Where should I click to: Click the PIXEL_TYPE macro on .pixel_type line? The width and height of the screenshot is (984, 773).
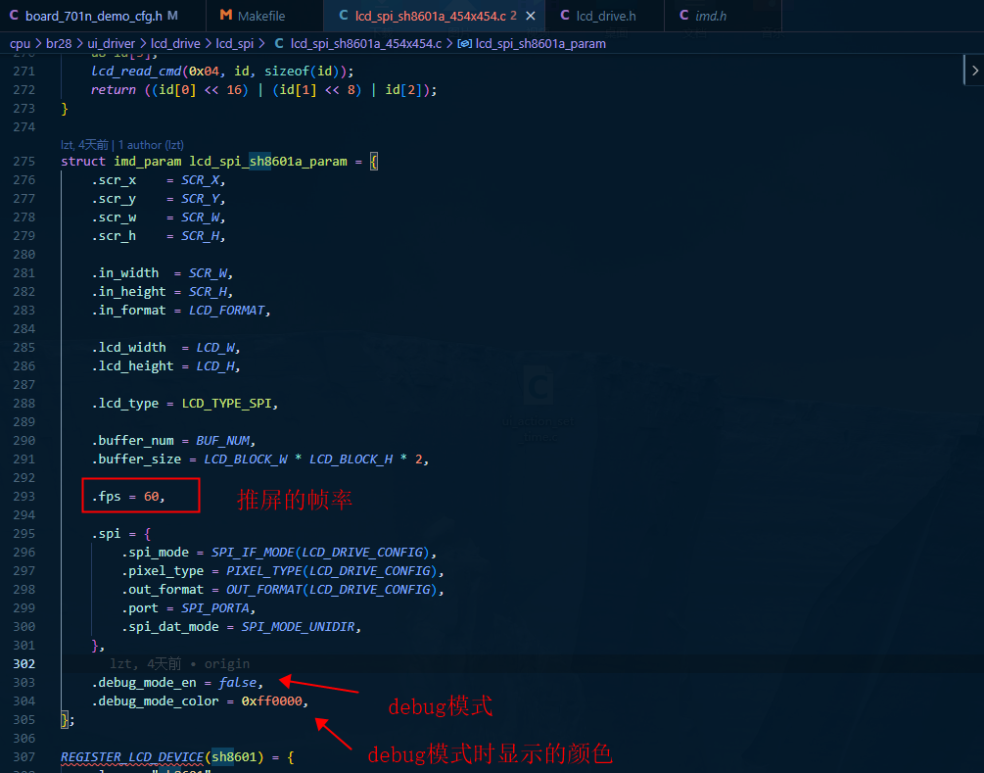[x=264, y=571]
